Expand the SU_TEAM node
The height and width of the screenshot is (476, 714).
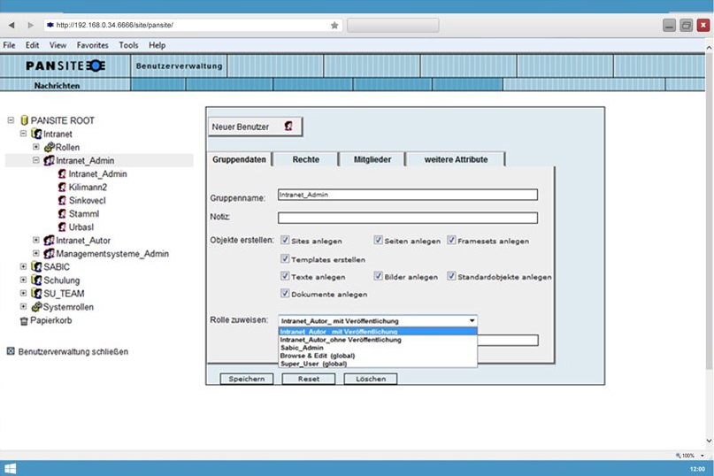23,293
